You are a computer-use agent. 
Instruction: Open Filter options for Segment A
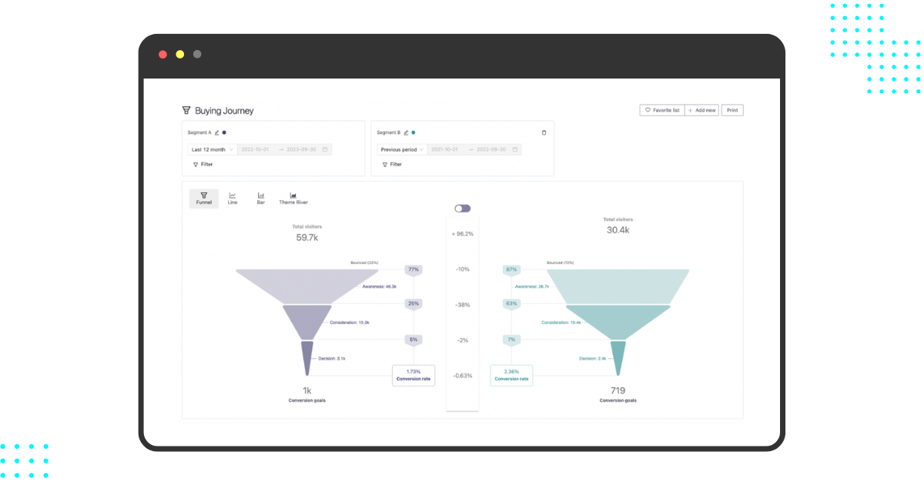coord(203,164)
